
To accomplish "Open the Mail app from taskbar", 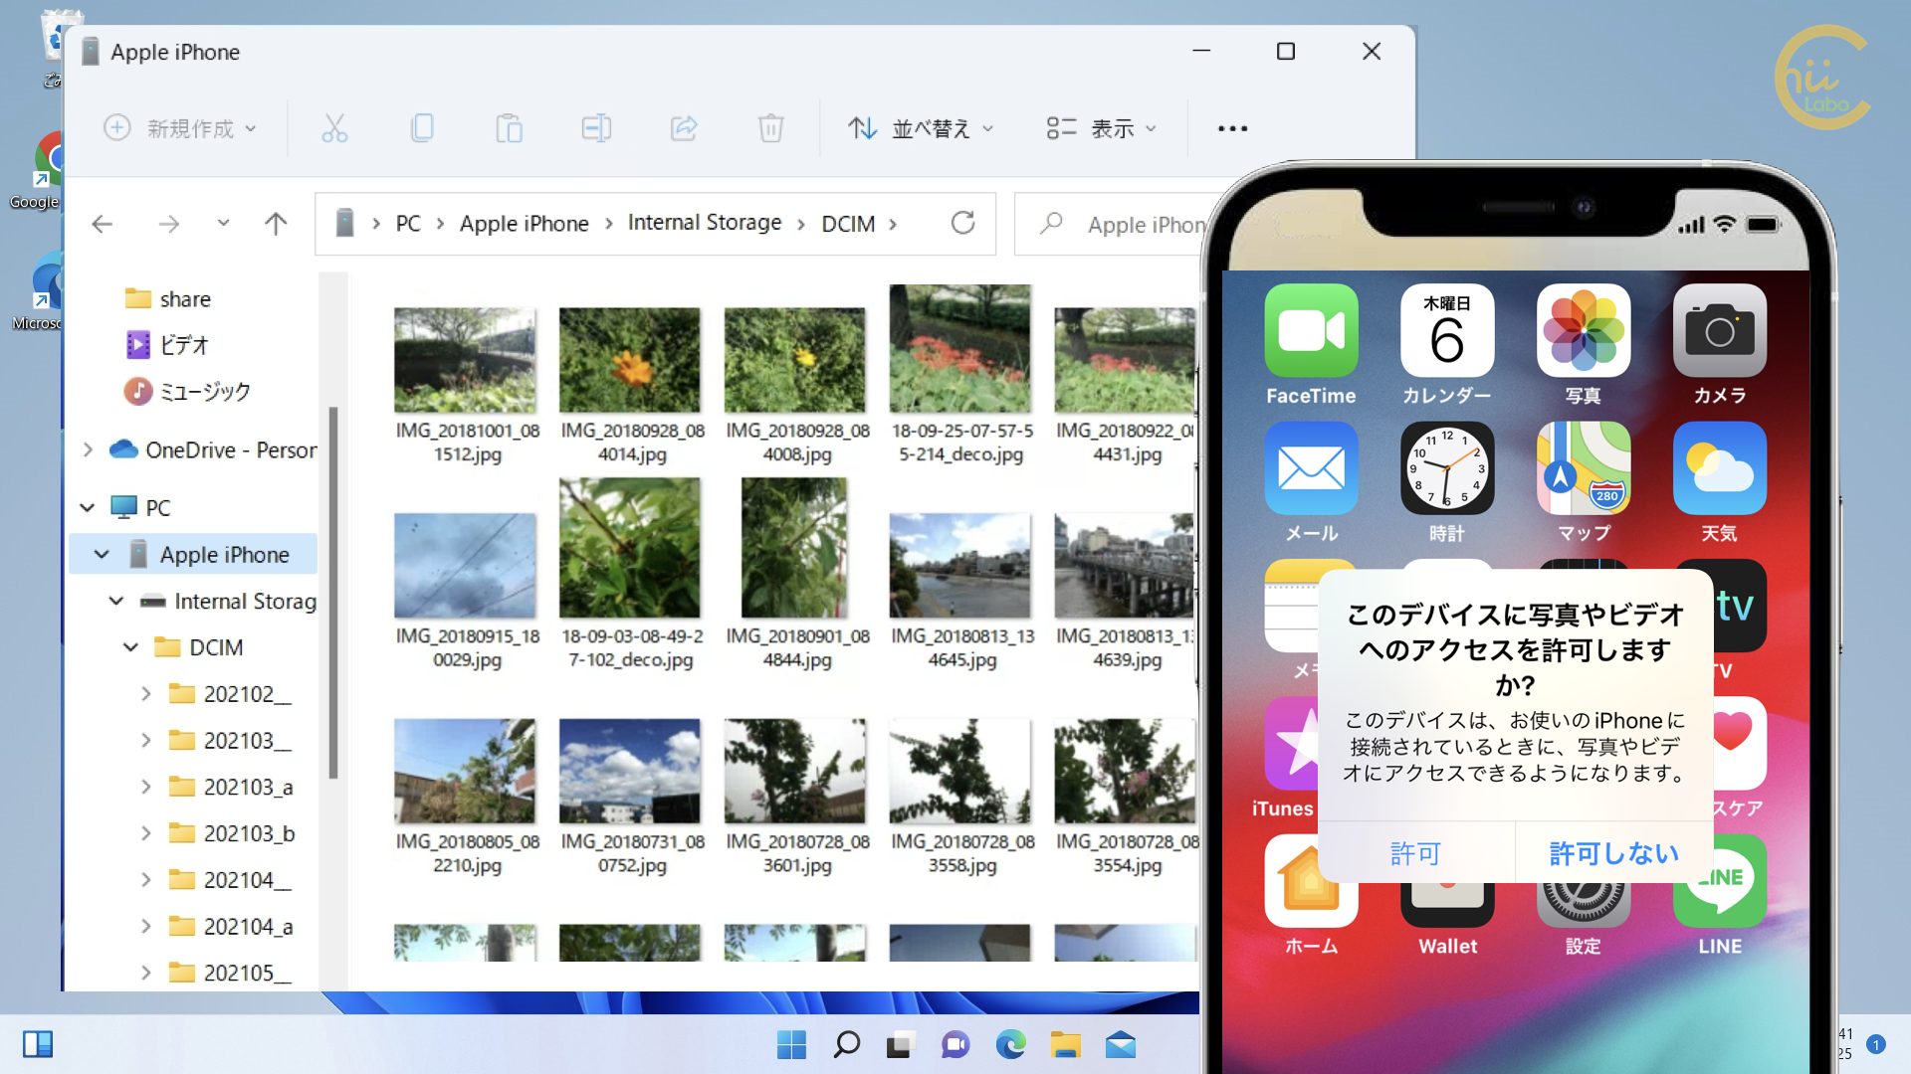I will [1120, 1045].
